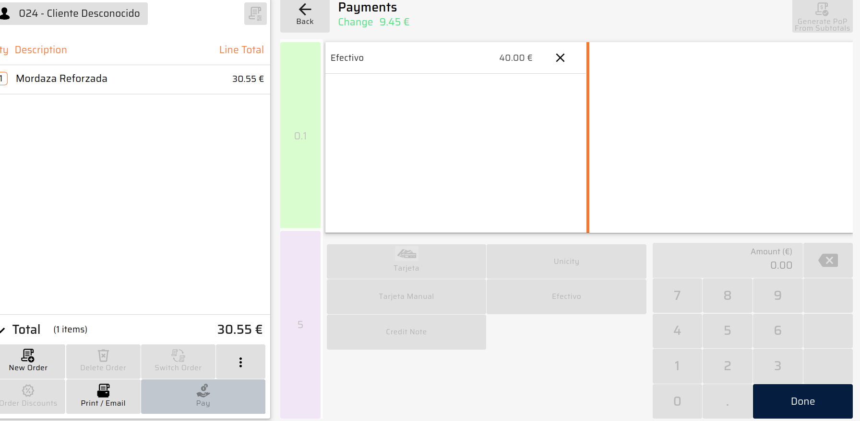The width and height of the screenshot is (860, 421).
Task: Click the Pay button
Action: pos(203,397)
